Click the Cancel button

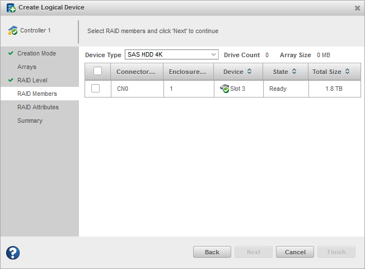tap(295, 252)
